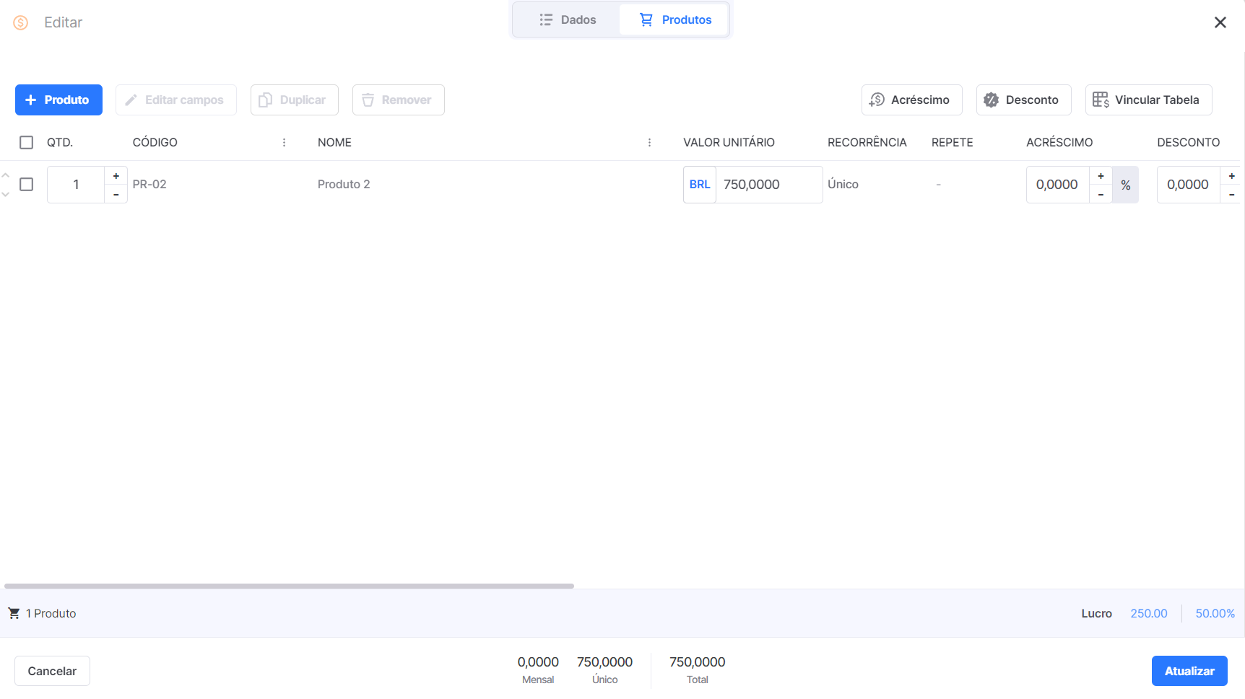Click the RECORRÊNCIA column header

[867, 143]
